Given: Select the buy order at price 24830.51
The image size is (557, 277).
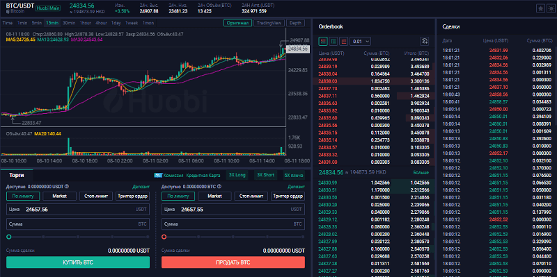Looking at the screenshot, I should (x=374, y=190).
